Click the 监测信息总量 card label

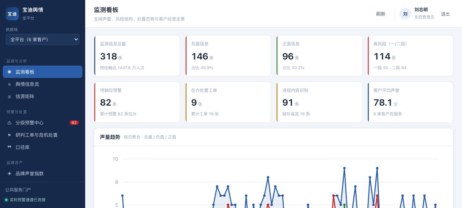coord(113,44)
